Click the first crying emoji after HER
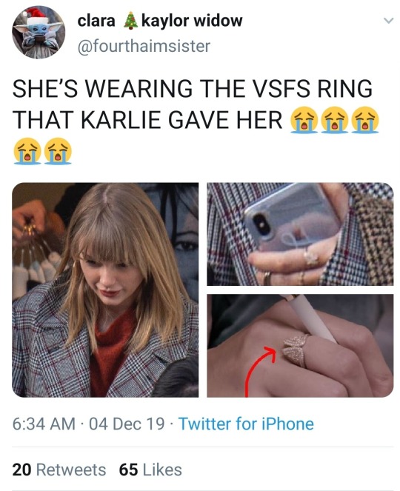This screenshot has height=491, width=400. coord(304,120)
